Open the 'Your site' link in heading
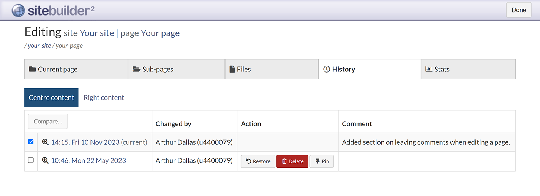Viewport: 540px width, 196px height. click(x=97, y=33)
